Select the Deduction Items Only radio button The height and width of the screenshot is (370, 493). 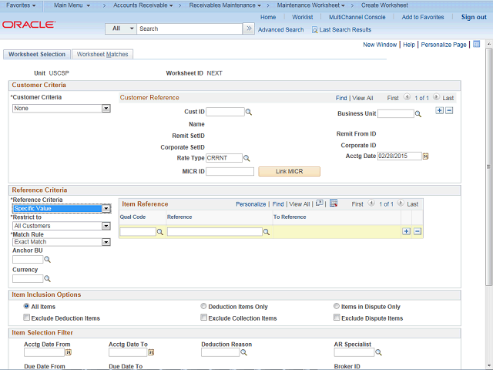tap(203, 307)
